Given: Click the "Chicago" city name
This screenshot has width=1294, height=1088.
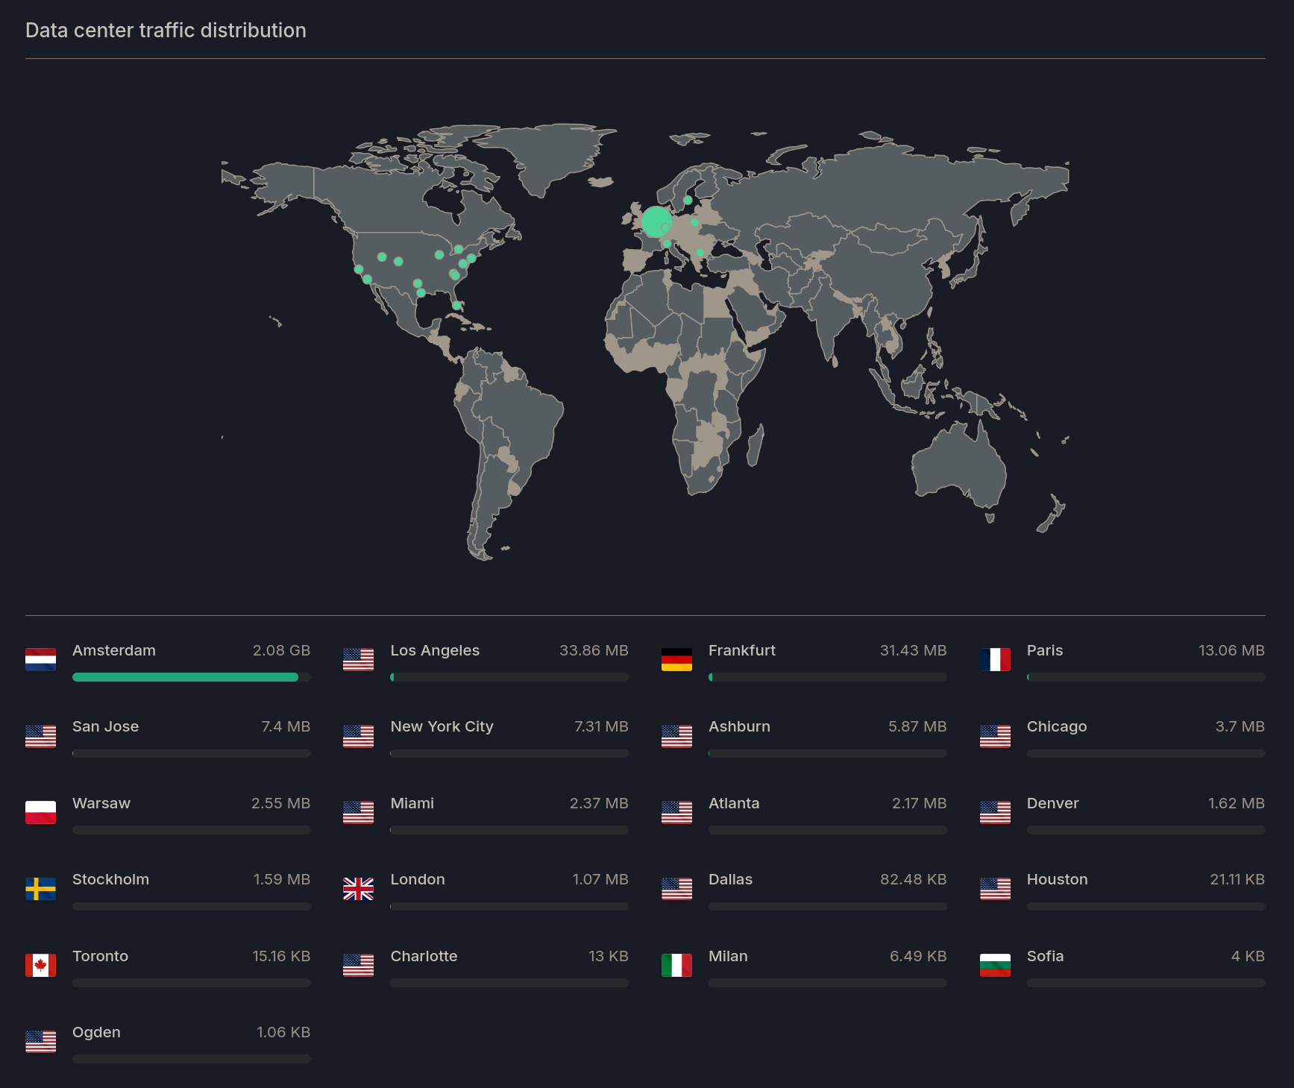Looking at the screenshot, I should (x=1057, y=726).
